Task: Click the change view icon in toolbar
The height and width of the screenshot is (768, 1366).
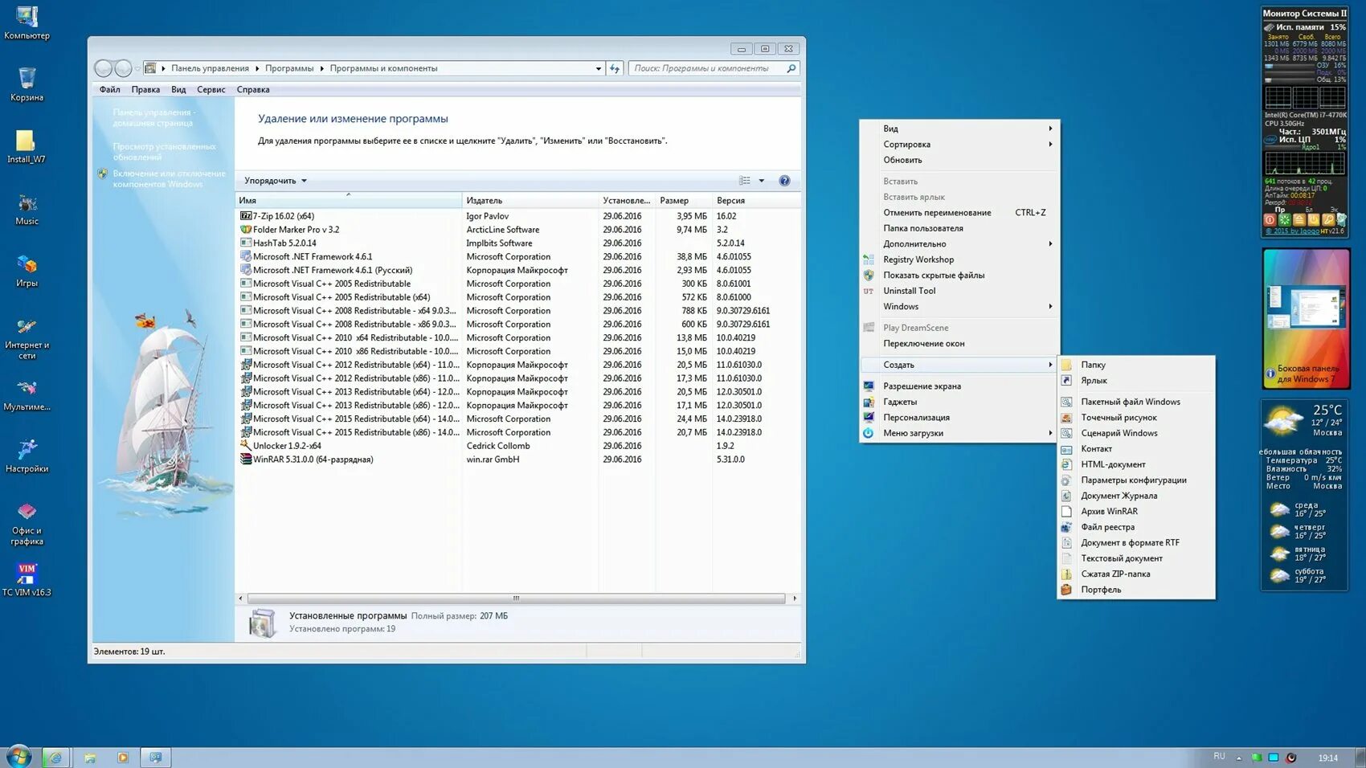Action: 745,181
